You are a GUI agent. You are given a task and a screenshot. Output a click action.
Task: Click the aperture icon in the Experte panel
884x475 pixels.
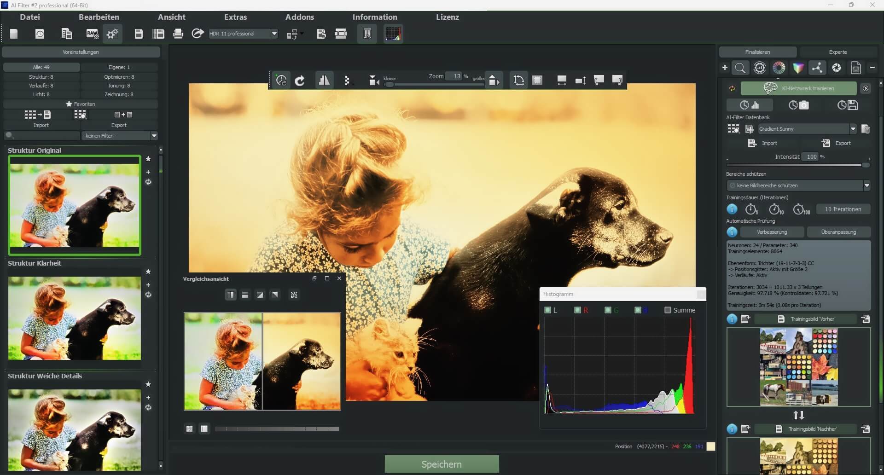pos(837,68)
